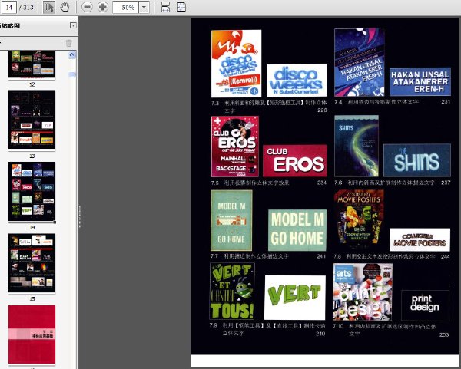Click the "/ 313" total pages text
Viewport: 461px width, 369px height.
(26, 8)
